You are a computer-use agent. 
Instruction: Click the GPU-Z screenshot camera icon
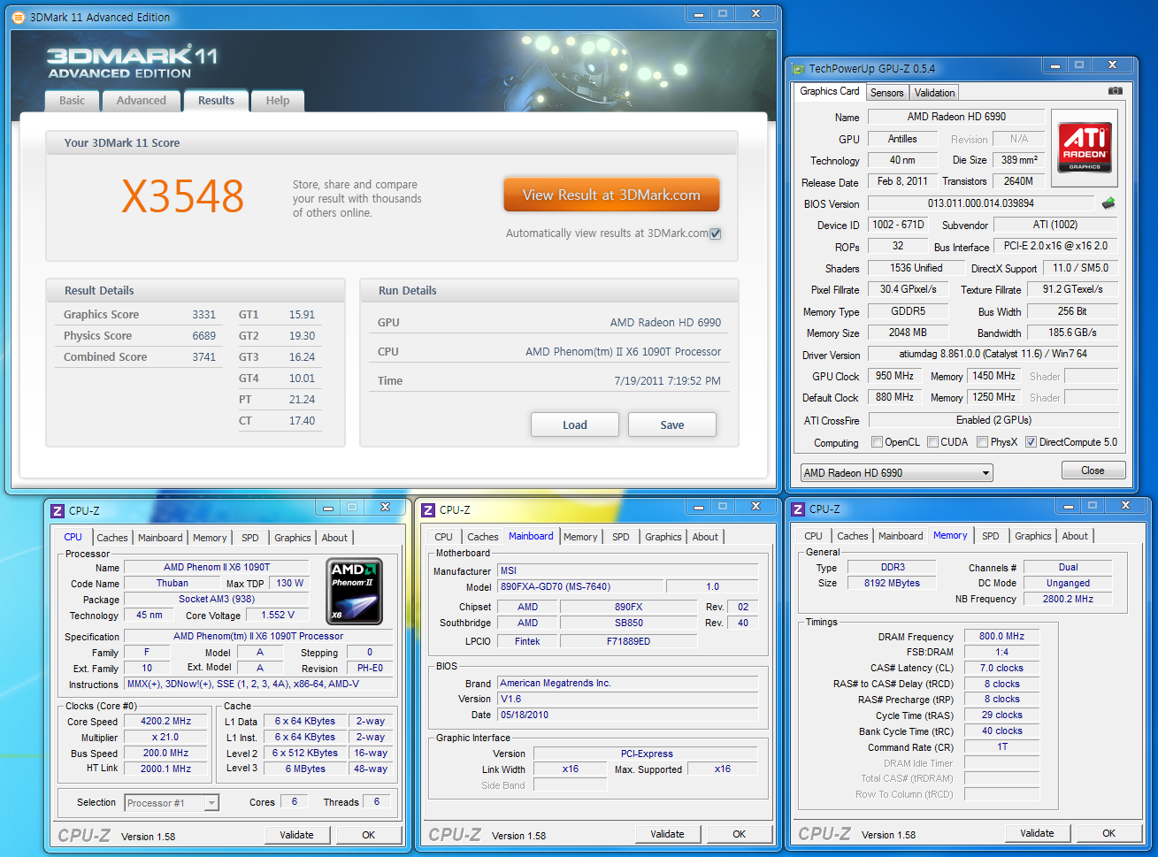pyautogui.click(x=1115, y=91)
